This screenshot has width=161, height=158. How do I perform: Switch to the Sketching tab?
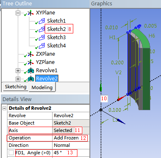click(x=16, y=87)
